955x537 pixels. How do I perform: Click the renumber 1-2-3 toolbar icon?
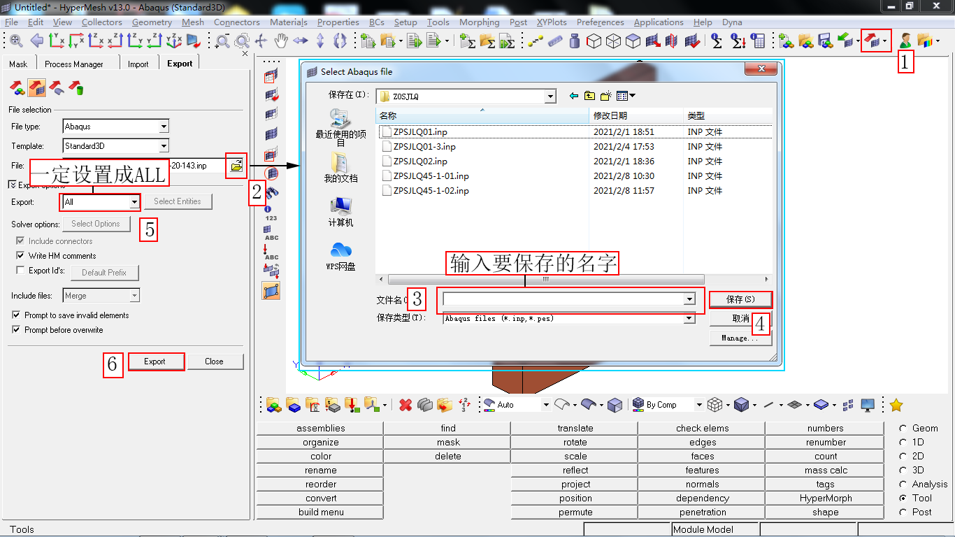[x=465, y=404]
